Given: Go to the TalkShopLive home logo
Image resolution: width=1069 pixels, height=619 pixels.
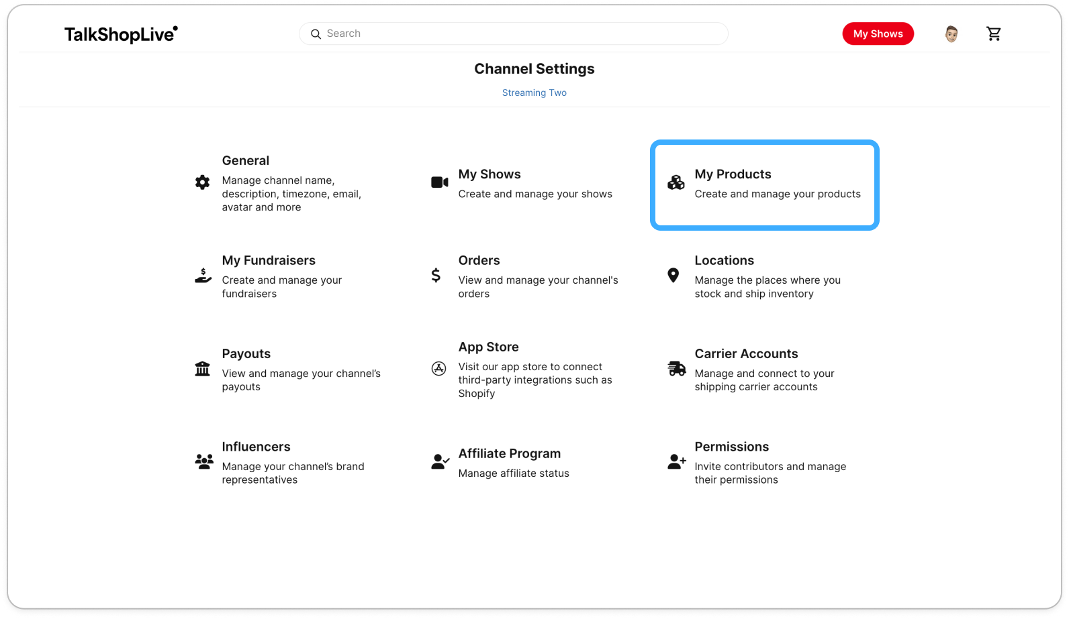Looking at the screenshot, I should [x=121, y=34].
